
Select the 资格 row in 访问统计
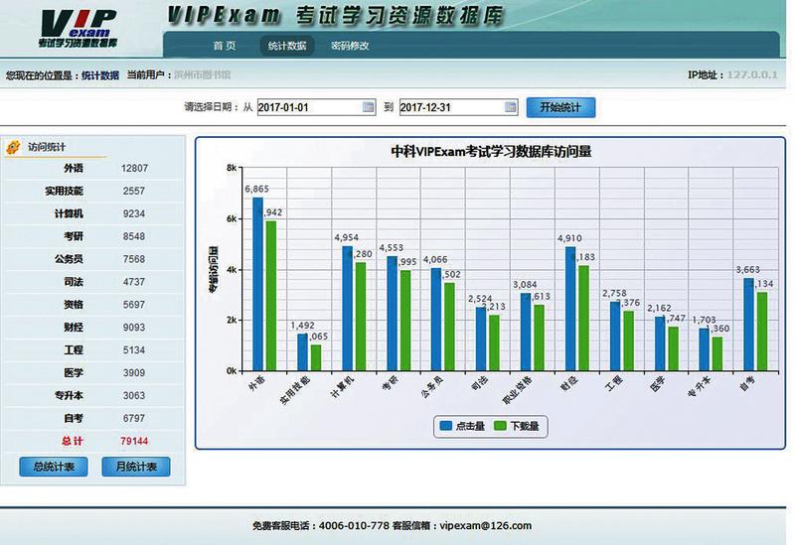pos(93,305)
